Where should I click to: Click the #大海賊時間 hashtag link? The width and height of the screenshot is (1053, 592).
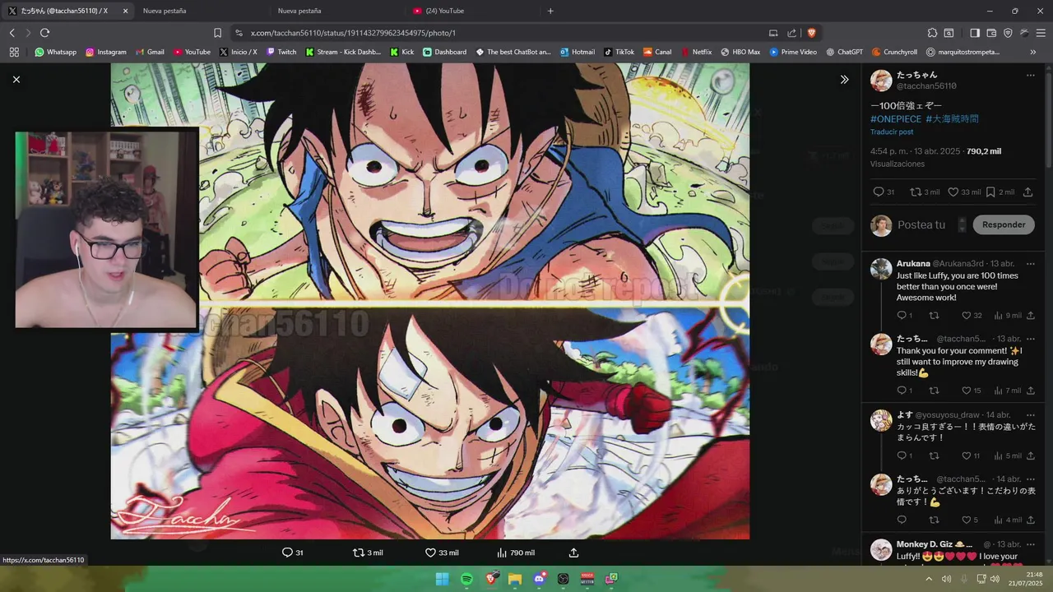tap(952, 119)
